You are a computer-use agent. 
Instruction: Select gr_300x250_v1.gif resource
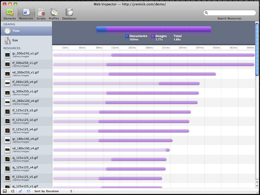point(26,55)
